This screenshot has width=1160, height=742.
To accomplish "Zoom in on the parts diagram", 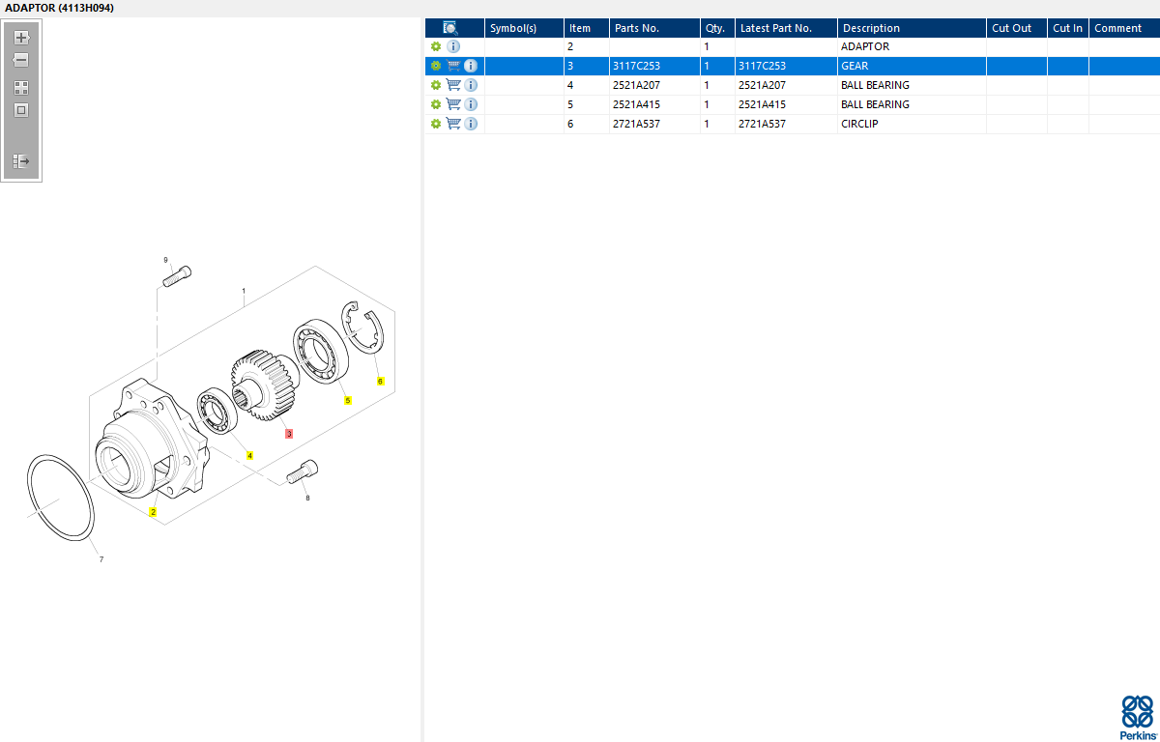I will pos(21,38).
